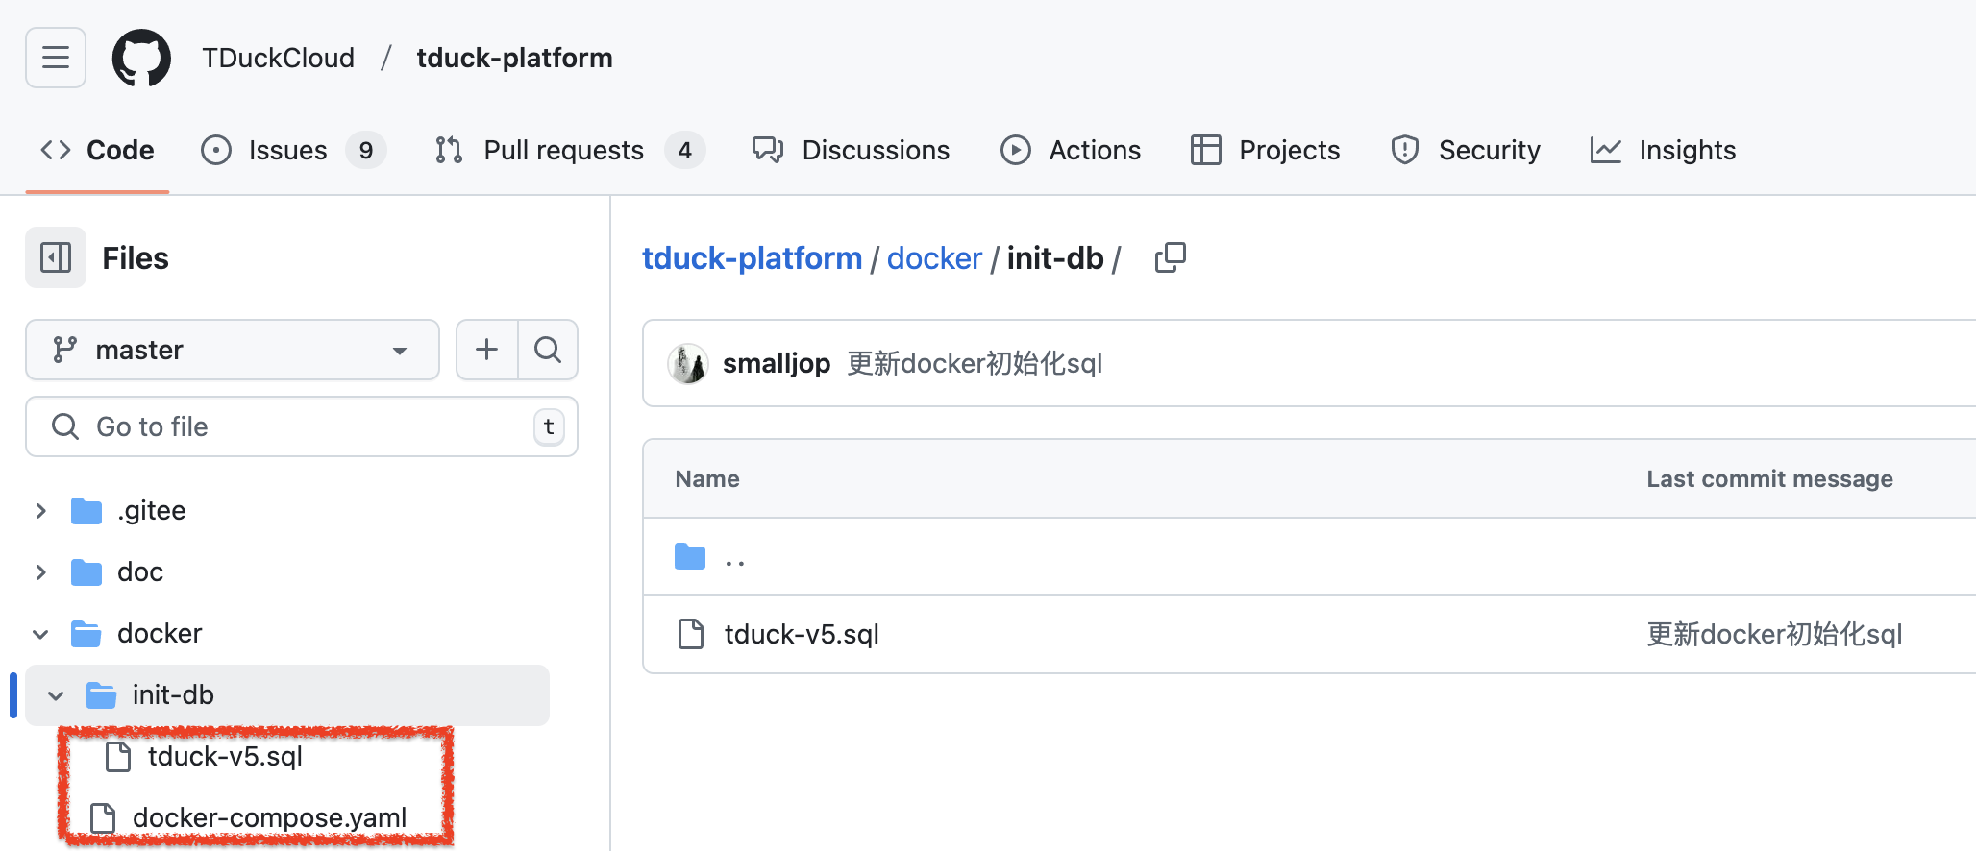The height and width of the screenshot is (851, 1976).
Task: Collapse the init-db folder chevron
Action: (56, 695)
